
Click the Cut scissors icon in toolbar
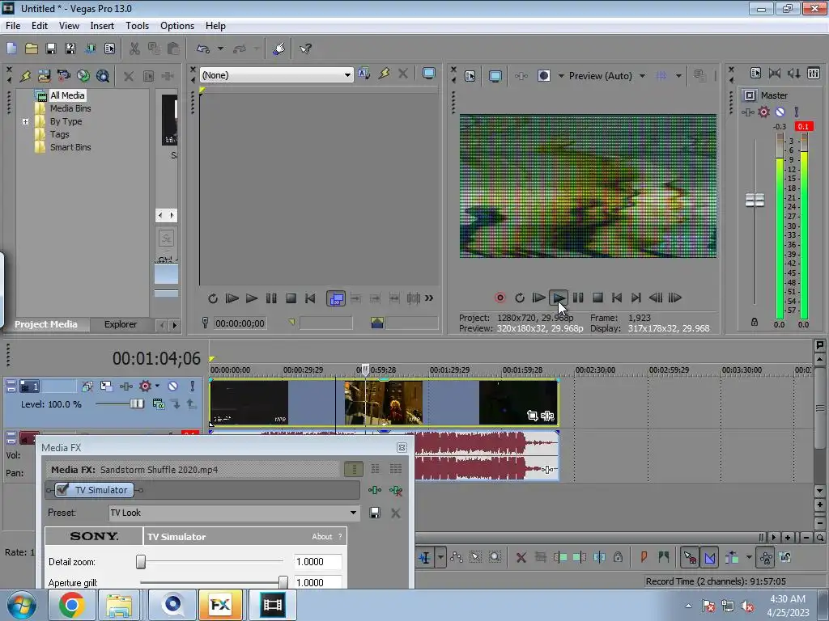coord(134,49)
